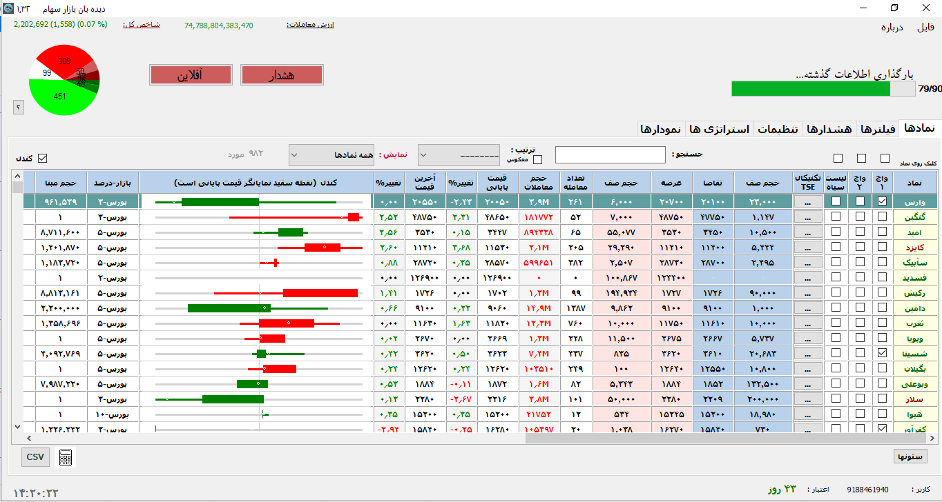Screen dimensions: 942x502
Task: Open TSE technical button for امید row
Action: [x=808, y=232]
